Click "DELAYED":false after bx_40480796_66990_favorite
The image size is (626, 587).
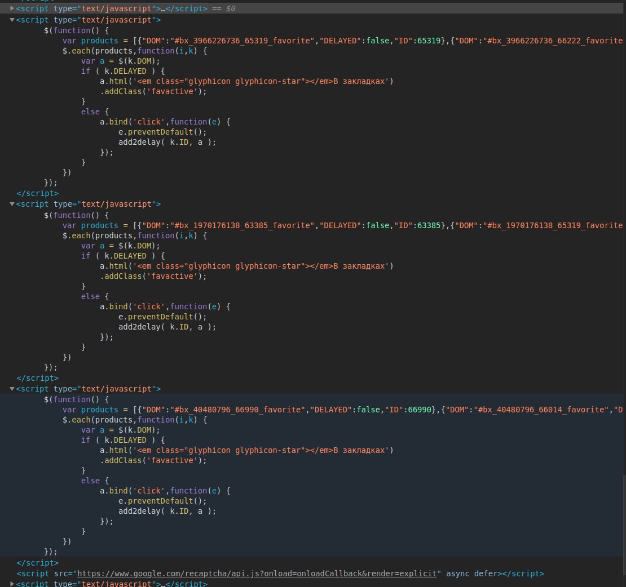tap(345, 410)
